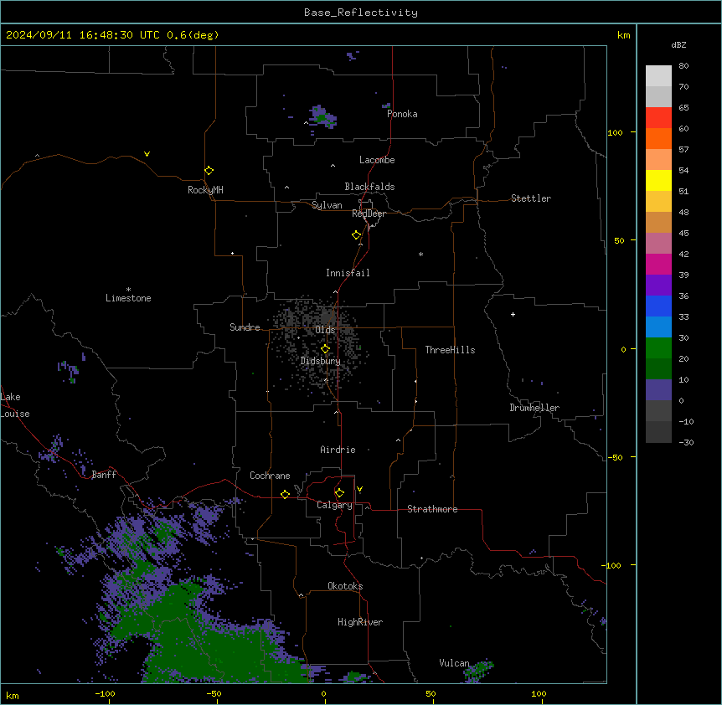Click the Cochrane label
This screenshot has width=722, height=705.
click(270, 476)
